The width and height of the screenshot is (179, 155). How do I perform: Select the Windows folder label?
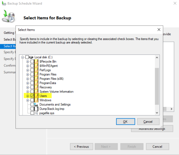tap(45, 100)
